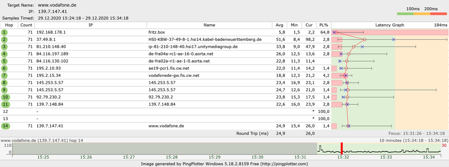Click www.vodafone.de name in hop 14
449x167 pixels.
tap(166, 126)
